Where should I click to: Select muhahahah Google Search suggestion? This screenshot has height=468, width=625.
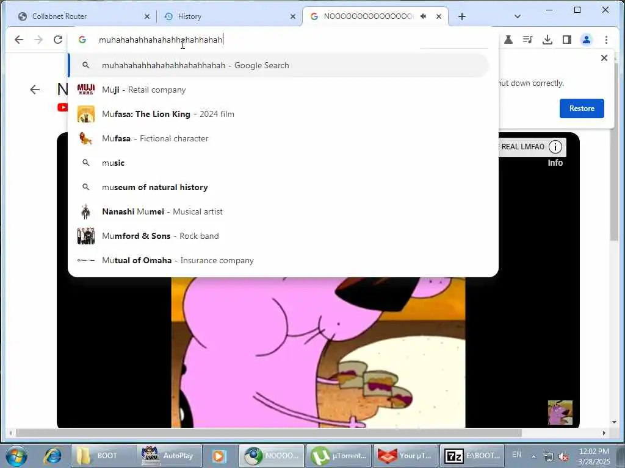(278, 65)
